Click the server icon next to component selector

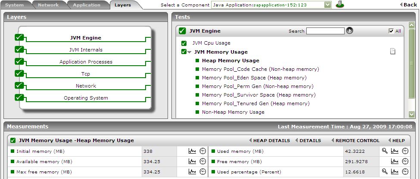point(339,4)
